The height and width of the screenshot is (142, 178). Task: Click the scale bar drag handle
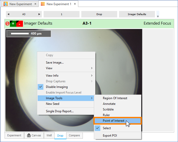(x=7, y=34)
